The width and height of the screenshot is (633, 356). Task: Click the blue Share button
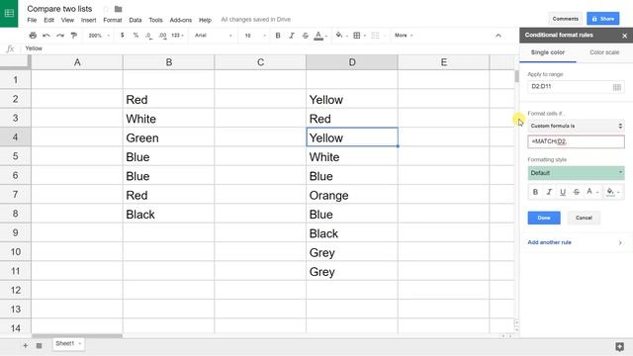[x=602, y=19]
